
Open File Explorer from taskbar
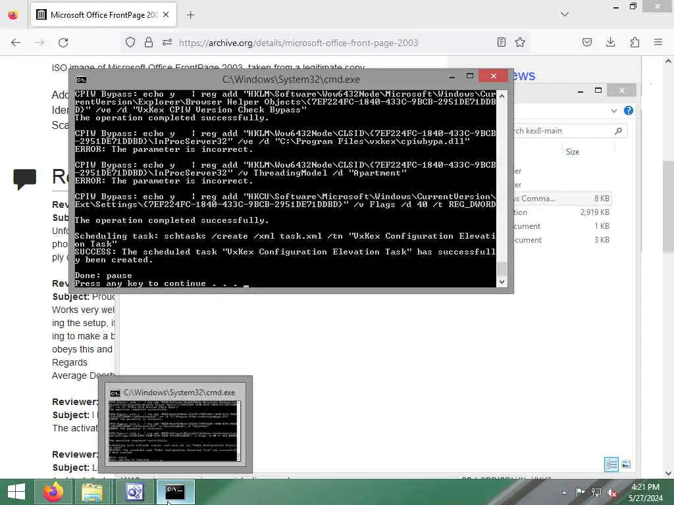92,492
